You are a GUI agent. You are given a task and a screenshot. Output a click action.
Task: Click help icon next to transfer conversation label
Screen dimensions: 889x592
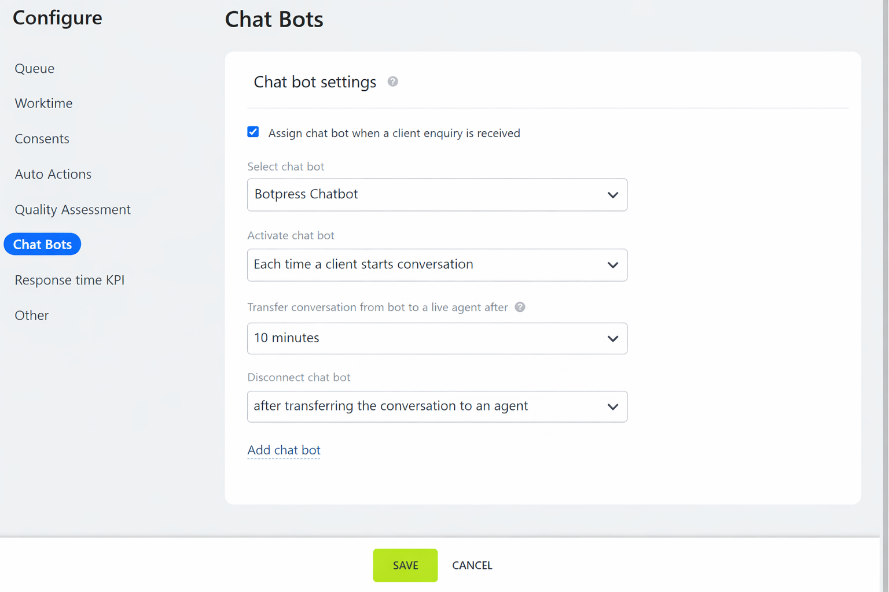tap(520, 307)
